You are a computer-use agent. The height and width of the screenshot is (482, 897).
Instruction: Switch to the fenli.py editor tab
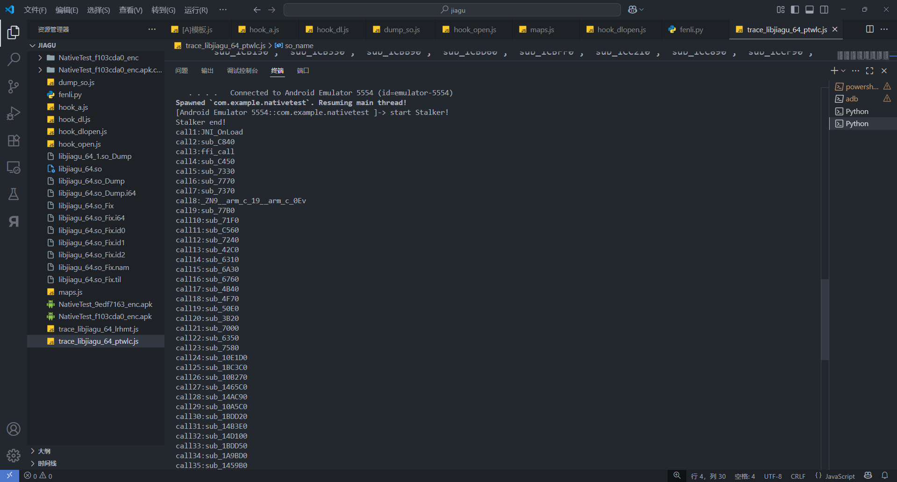tap(691, 29)
